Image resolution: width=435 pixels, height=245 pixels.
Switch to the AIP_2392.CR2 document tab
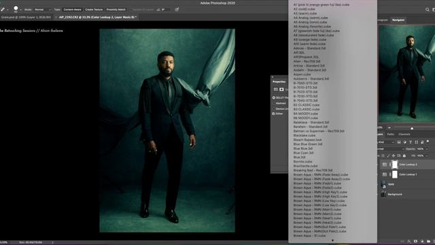[x=97, y=17]
